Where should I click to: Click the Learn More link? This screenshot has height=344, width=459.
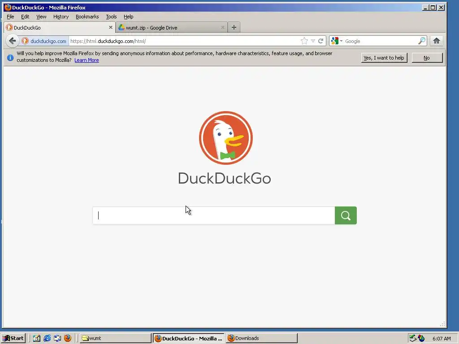click(x=87, y=60)
